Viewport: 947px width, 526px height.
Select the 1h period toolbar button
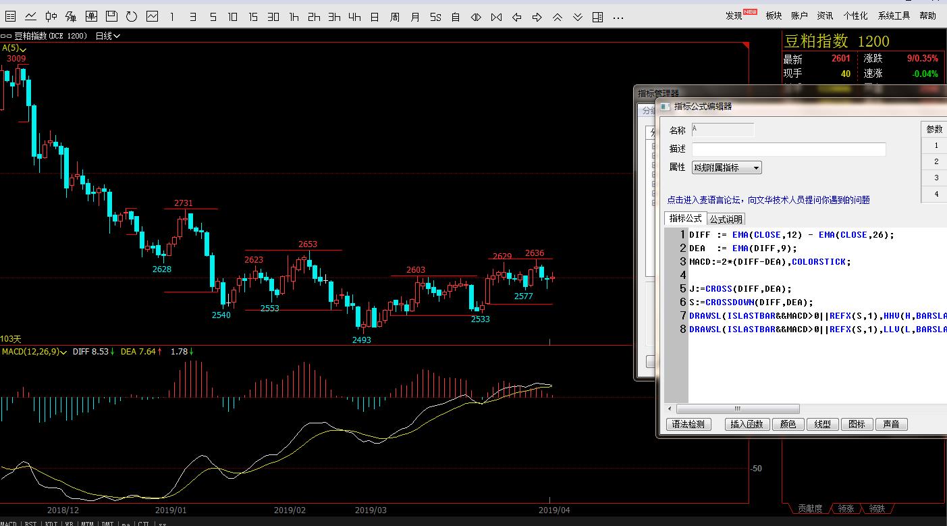tap(294, 16)
